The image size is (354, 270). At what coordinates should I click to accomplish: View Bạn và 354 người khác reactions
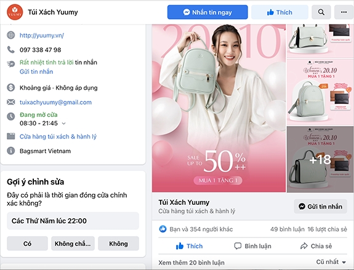click(201, 229)
